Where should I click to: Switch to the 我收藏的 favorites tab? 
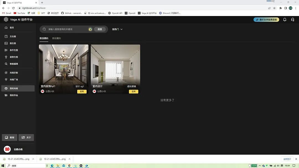(x=56, y=38)
